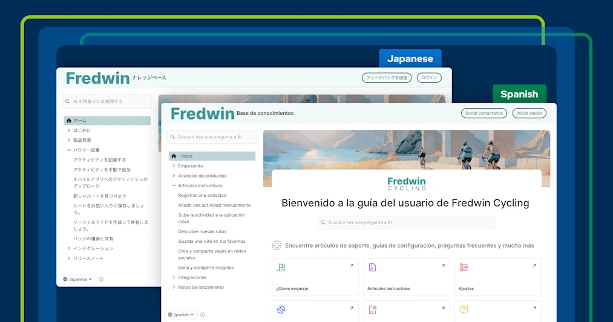Expand the Anuncios de productos chevron
Screen dimensions: 613x322
pyautogui.click(x=174, y=176)
